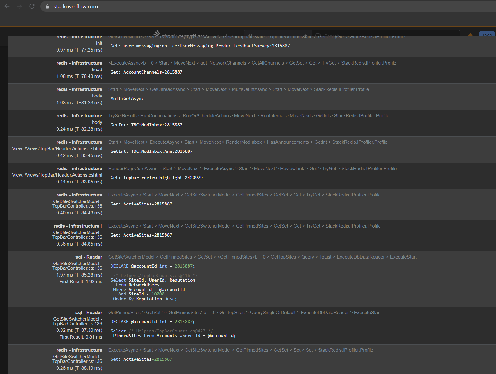Click the RenderPageCoreAsync stack trace line
The height and width of the screenshot is (374, 496).
[253, 169]
